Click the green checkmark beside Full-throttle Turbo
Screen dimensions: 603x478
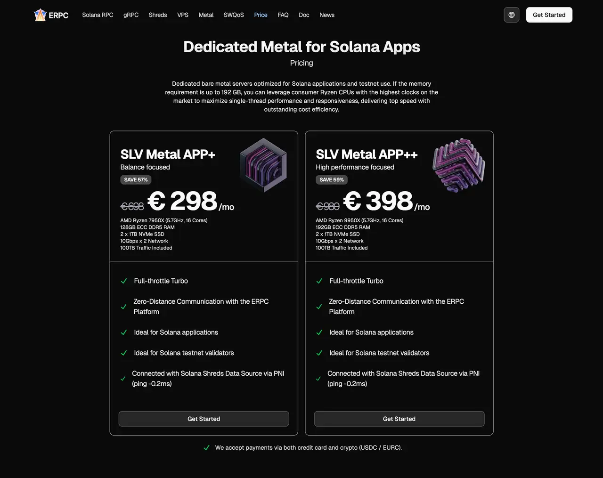[x=124, y=281]
